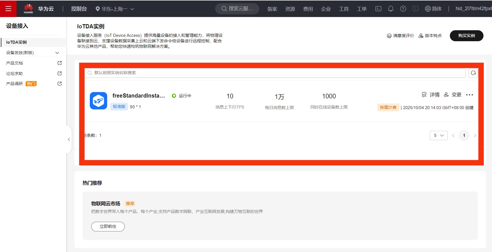Screen dimensions: 492x252
Task: Click the 按需计费 billing tag
Action: (x=388, y=107)
